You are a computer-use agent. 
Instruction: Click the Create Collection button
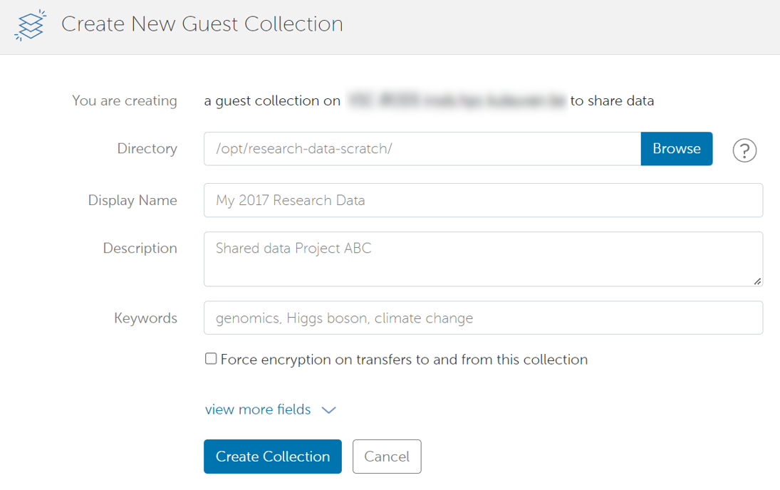point(273,457)
